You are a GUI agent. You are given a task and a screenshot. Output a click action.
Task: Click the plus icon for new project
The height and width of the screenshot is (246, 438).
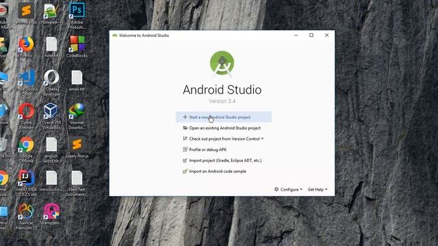pos(185,117)
